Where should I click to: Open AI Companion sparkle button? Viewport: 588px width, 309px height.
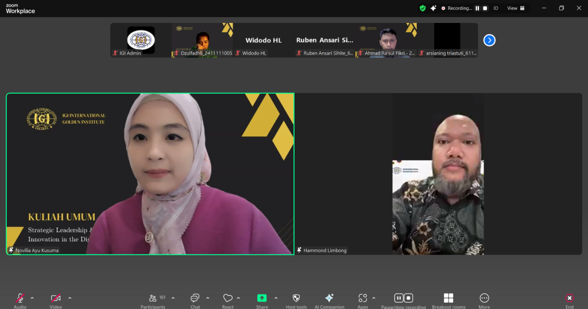click(x=329, y=301)
